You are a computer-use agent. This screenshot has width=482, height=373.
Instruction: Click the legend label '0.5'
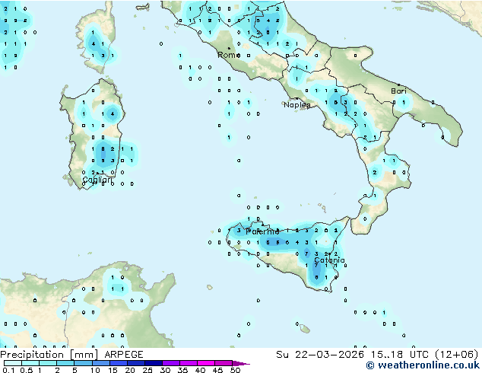[27, 370]
